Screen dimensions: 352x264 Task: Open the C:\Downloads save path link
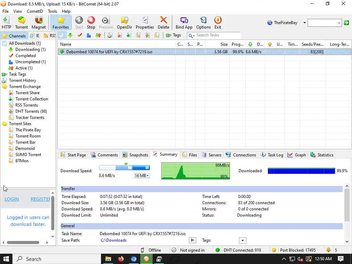coord(113,240)
